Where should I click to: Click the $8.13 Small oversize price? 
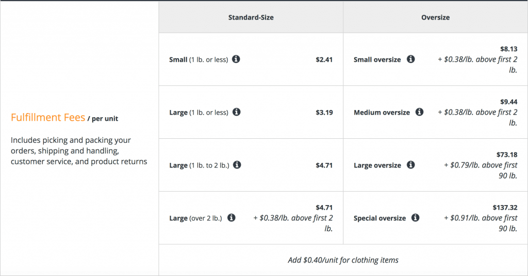(508, 49)
